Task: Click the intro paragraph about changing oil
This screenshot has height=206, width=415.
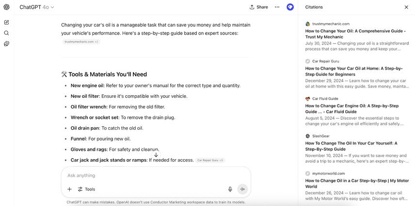Action: (x=156, y=29)
